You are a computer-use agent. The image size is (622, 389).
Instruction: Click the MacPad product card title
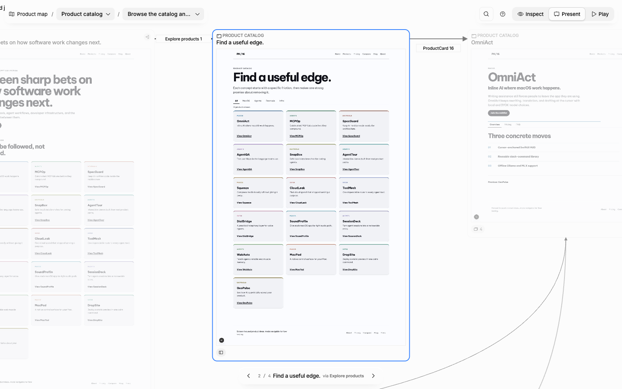295,255
